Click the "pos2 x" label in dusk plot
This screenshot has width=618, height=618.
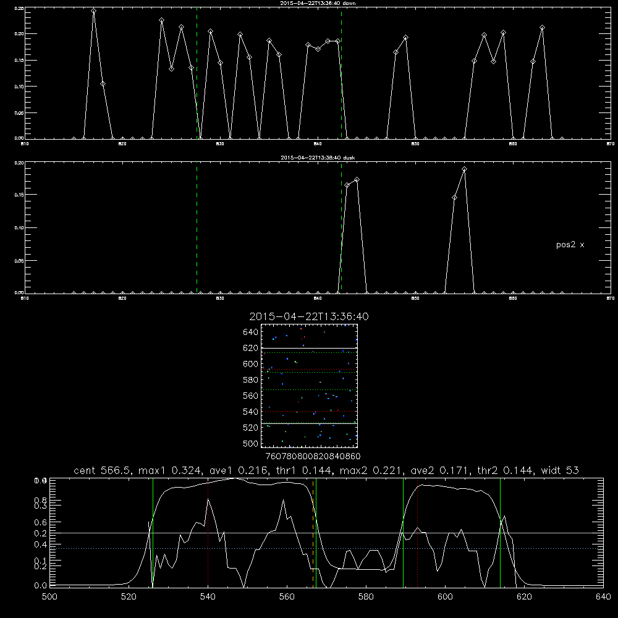[570, 245]
